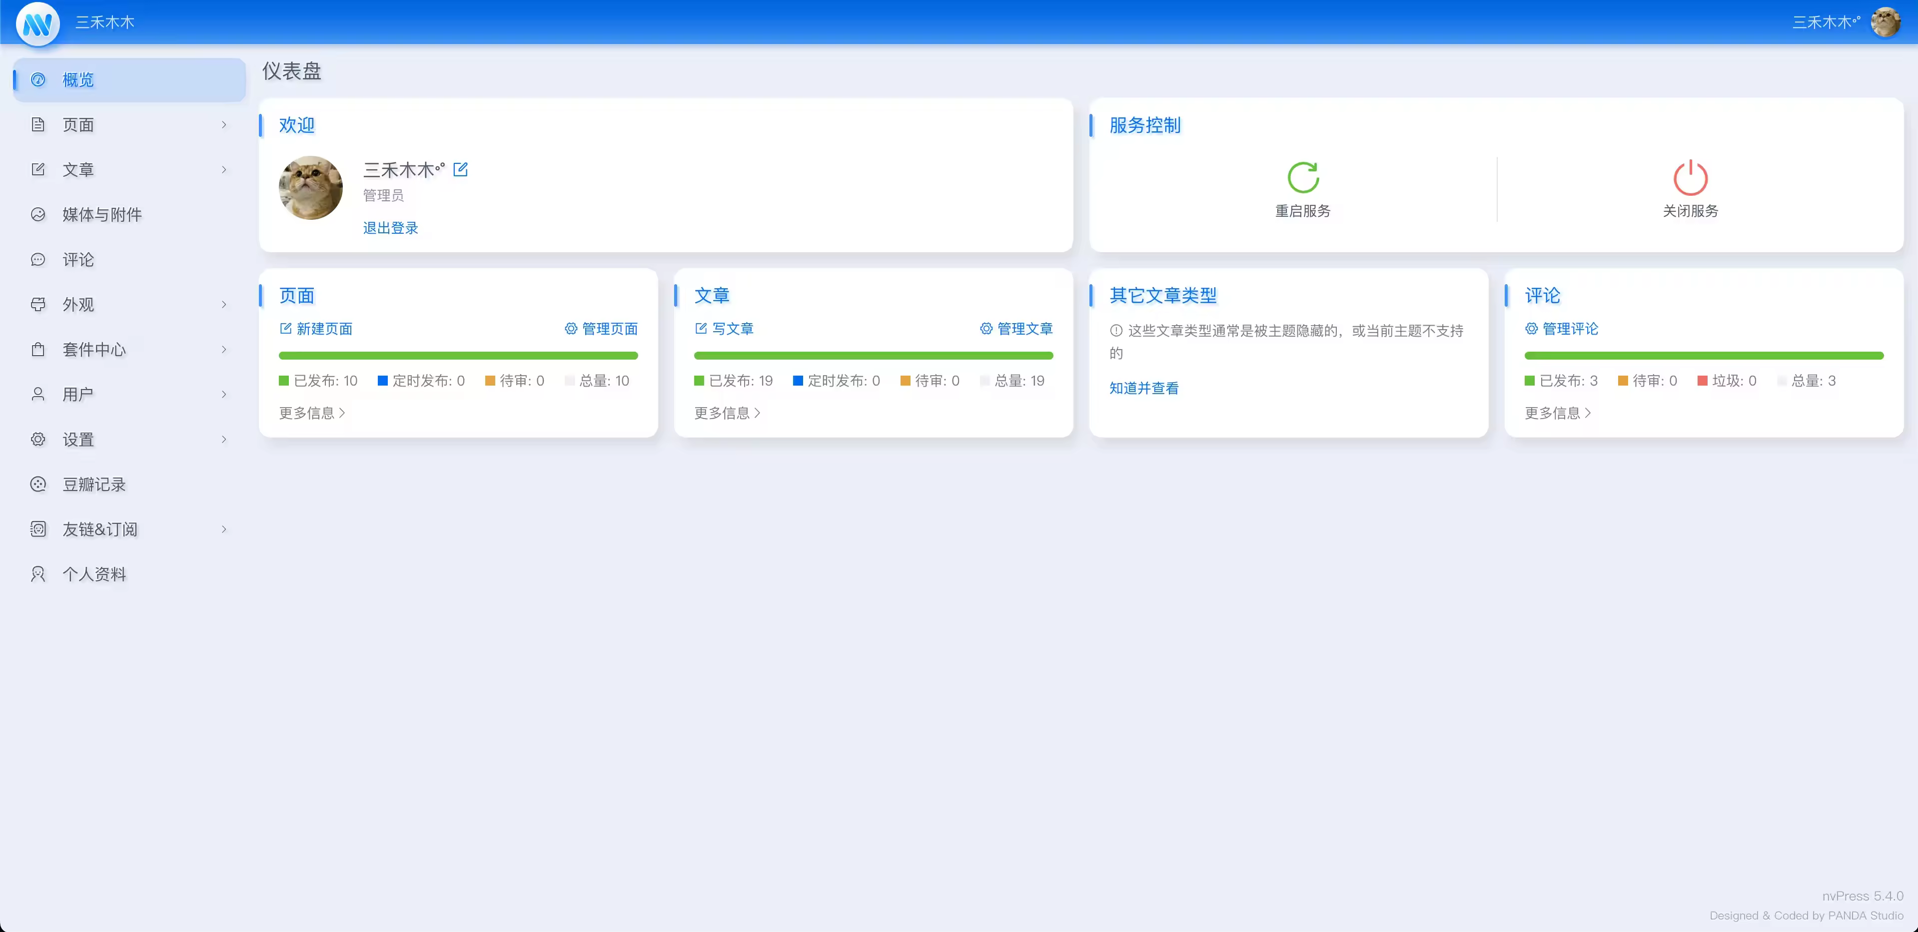Screen dimensions: 1918x932
Task: Click the pencil icon beside 新建页面
Action: [x=285, y=328]
